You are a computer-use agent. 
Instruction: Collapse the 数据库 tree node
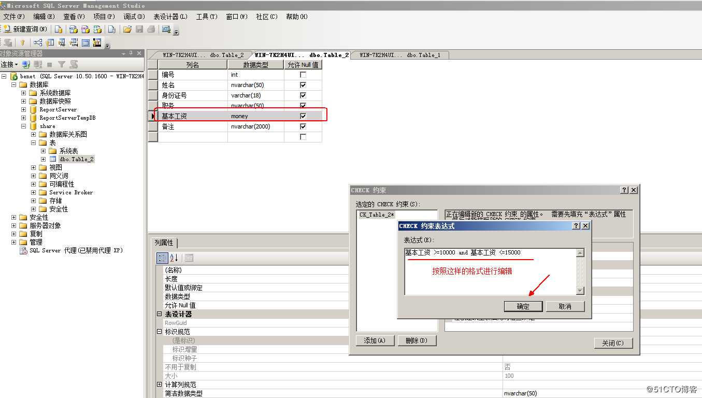click(x=13, y=84)
